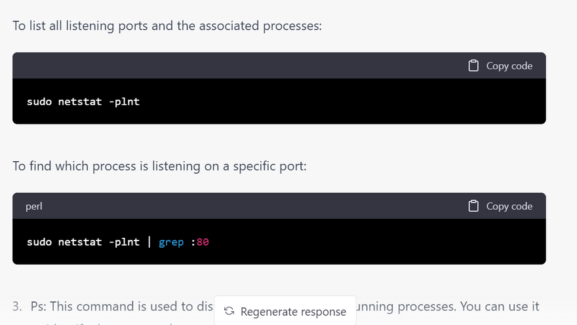
Task: Click clipboard icon in first code block
Action: pyautogui.click(x=473, y=66)
